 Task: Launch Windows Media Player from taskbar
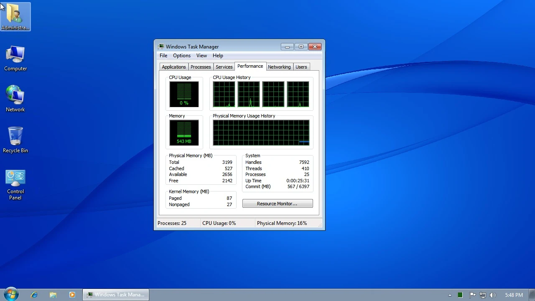[72, 295]
